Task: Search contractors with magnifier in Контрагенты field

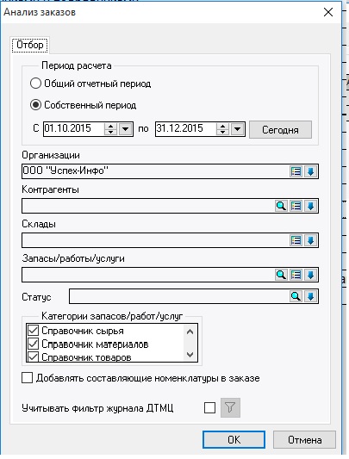Action: [281, 206]
